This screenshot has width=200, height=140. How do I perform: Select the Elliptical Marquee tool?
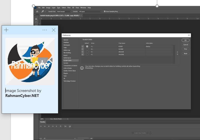tap(36, 22)
